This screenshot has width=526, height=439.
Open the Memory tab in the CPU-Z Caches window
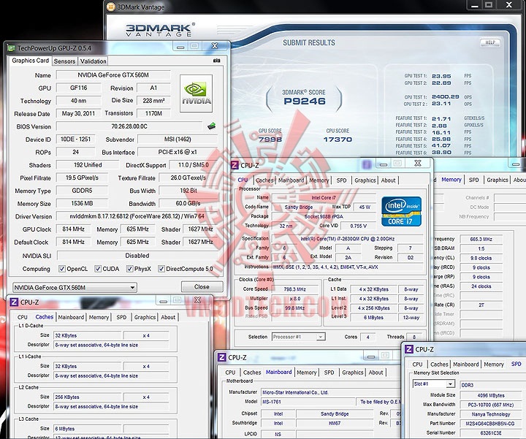pos(99,317)
